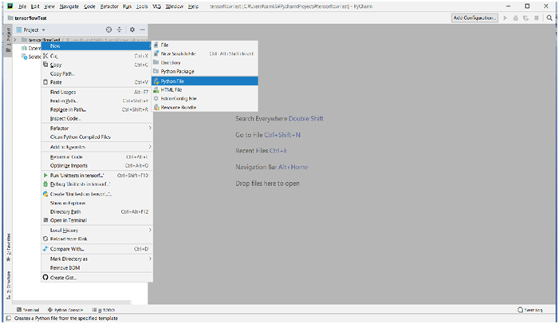Choose Python Package in the New submenu

pyautogui.click(x=205, y=71)
